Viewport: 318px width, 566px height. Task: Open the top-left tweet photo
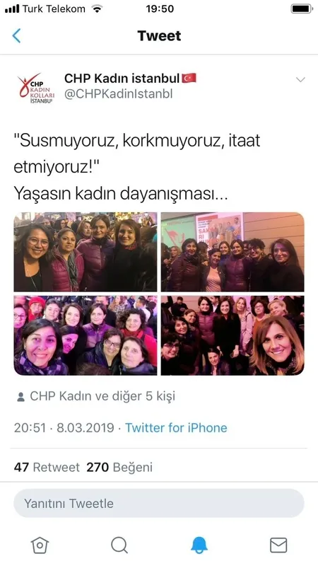[86, 252]
